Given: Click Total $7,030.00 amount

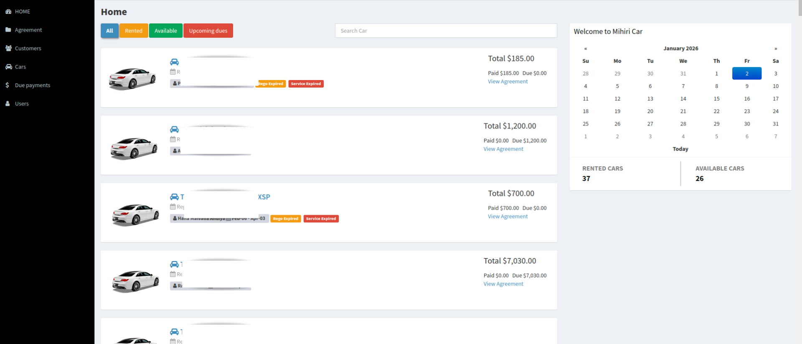Looking at the screenshot, I should [510, 261].
